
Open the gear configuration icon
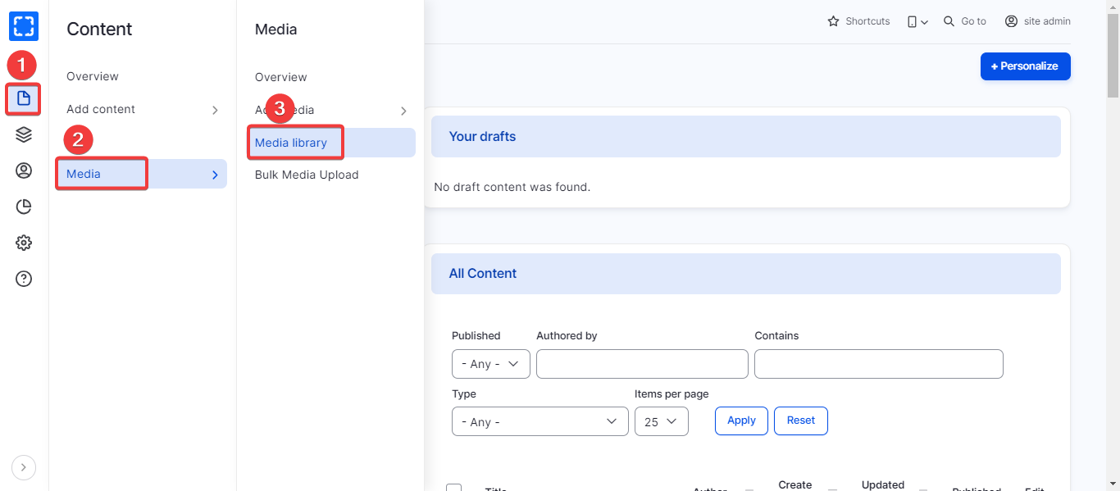24,243
